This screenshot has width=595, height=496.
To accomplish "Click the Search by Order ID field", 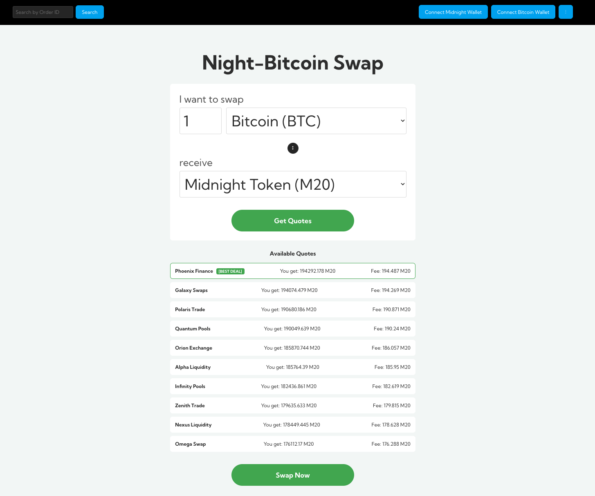I will pos(43,12).
